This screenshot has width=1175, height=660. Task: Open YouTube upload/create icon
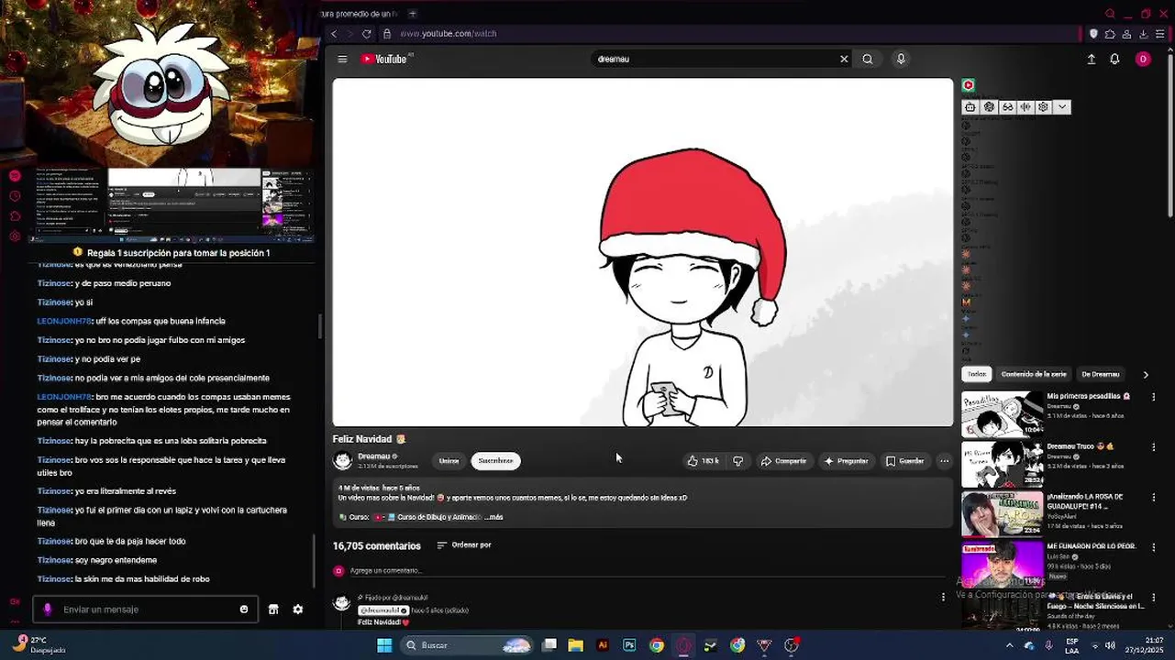pos(1091,59)
